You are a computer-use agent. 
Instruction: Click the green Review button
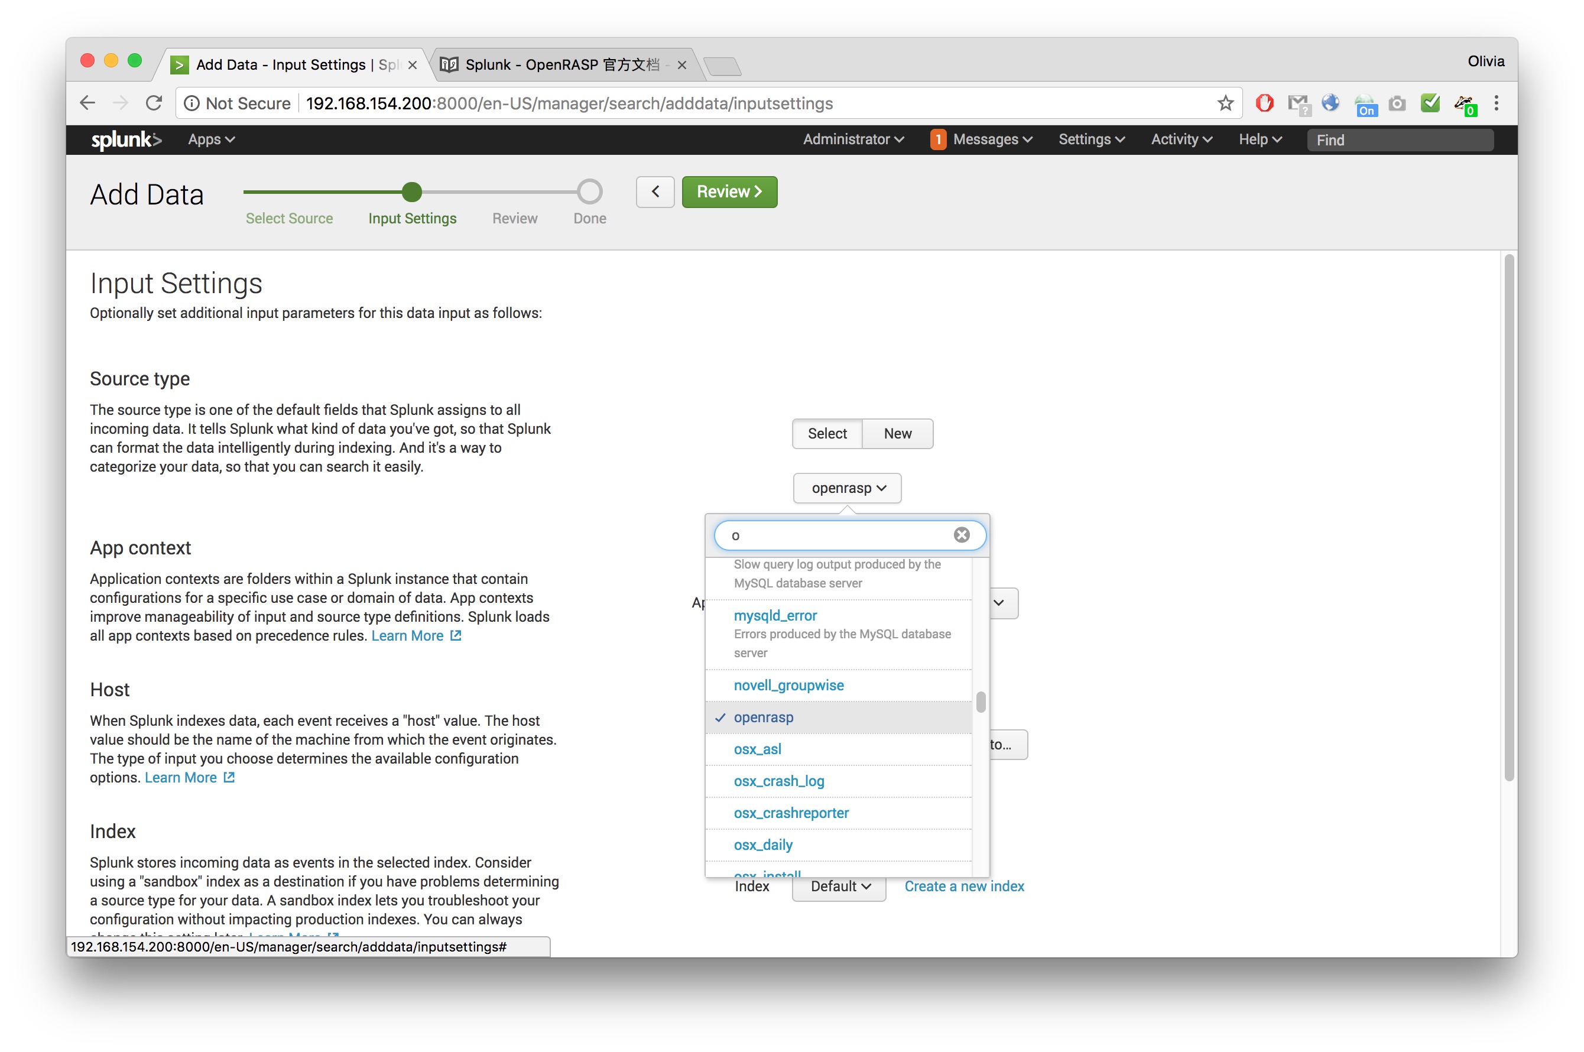[x=729, y=191]
